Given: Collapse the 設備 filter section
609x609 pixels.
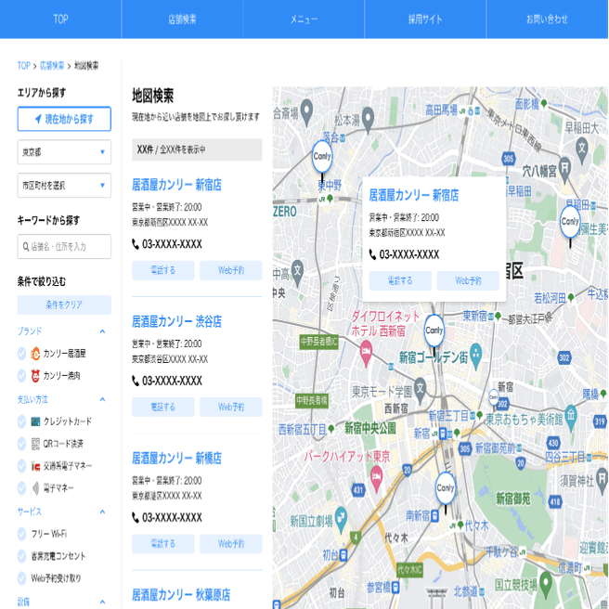Looking at the screenshot, I should pos(102,602).
